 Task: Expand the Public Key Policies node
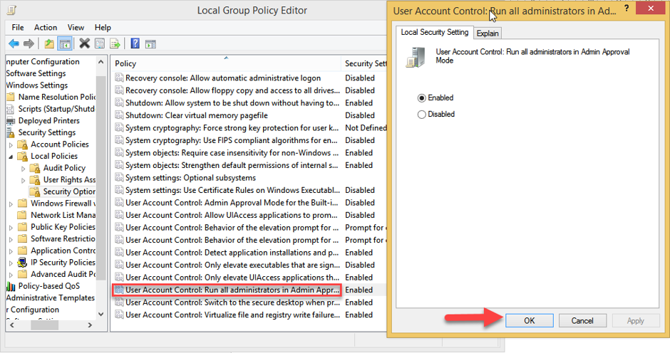click(11, 228)
